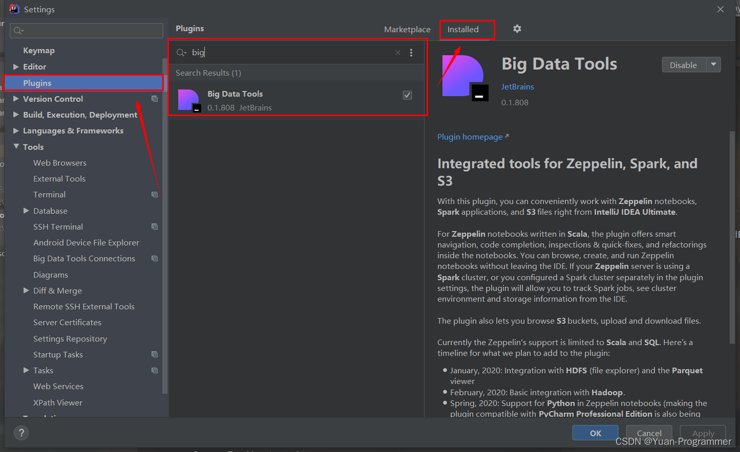This screenshot has width=740, height=452.
Task: Open External Tools settings
Action: pyautogui.click(x=59, y=178)
